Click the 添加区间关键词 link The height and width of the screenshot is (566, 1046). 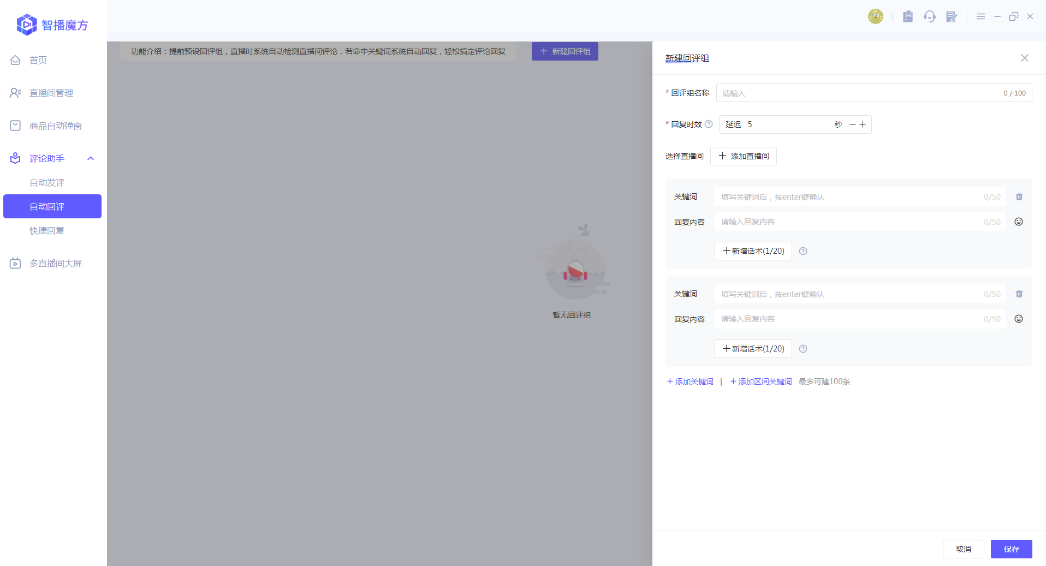761,382
